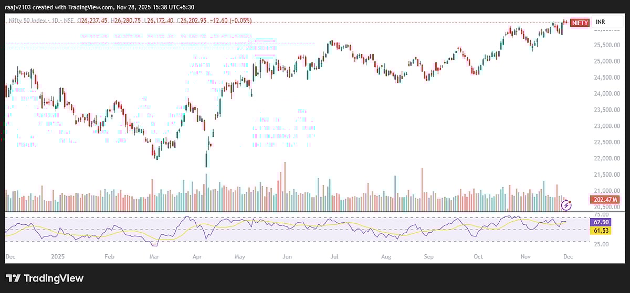Click the RSI 75.00 level label
Screen dimensions: 630x293
pos(601,214)
